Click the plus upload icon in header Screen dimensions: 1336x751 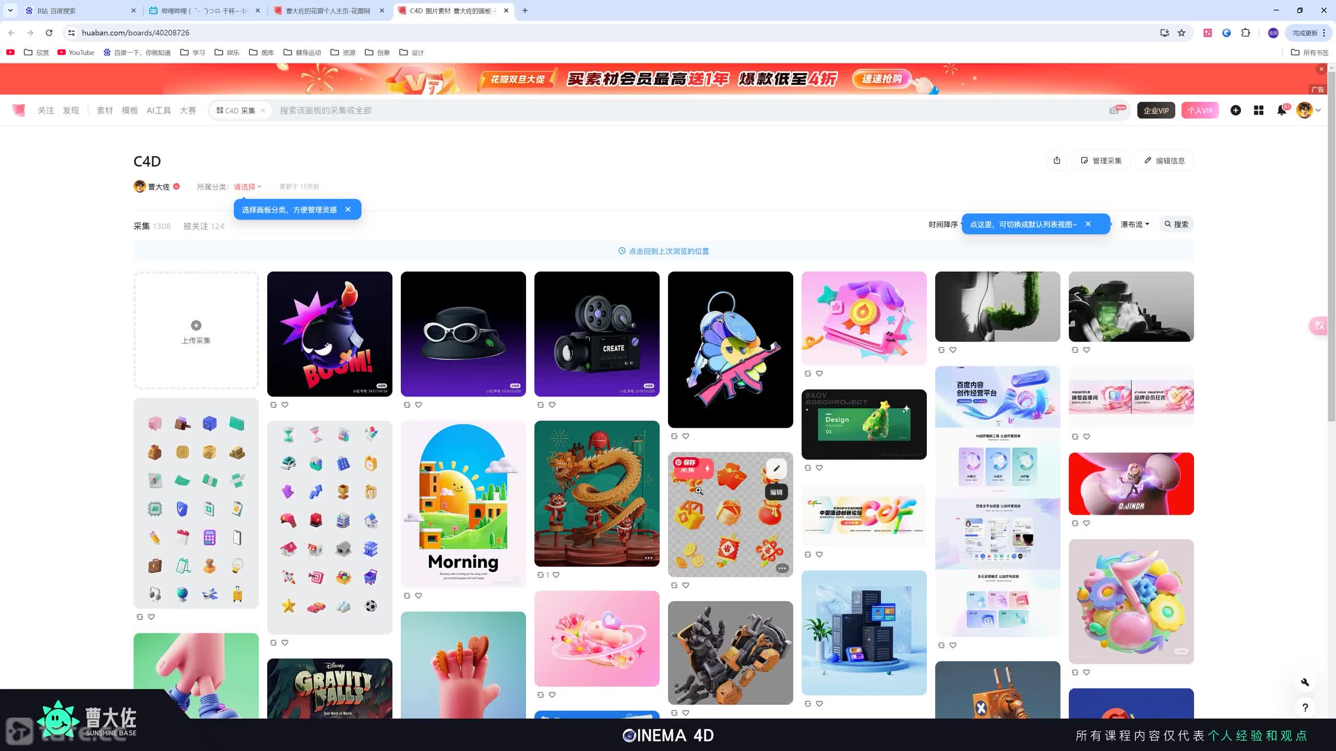[1235, 110]
